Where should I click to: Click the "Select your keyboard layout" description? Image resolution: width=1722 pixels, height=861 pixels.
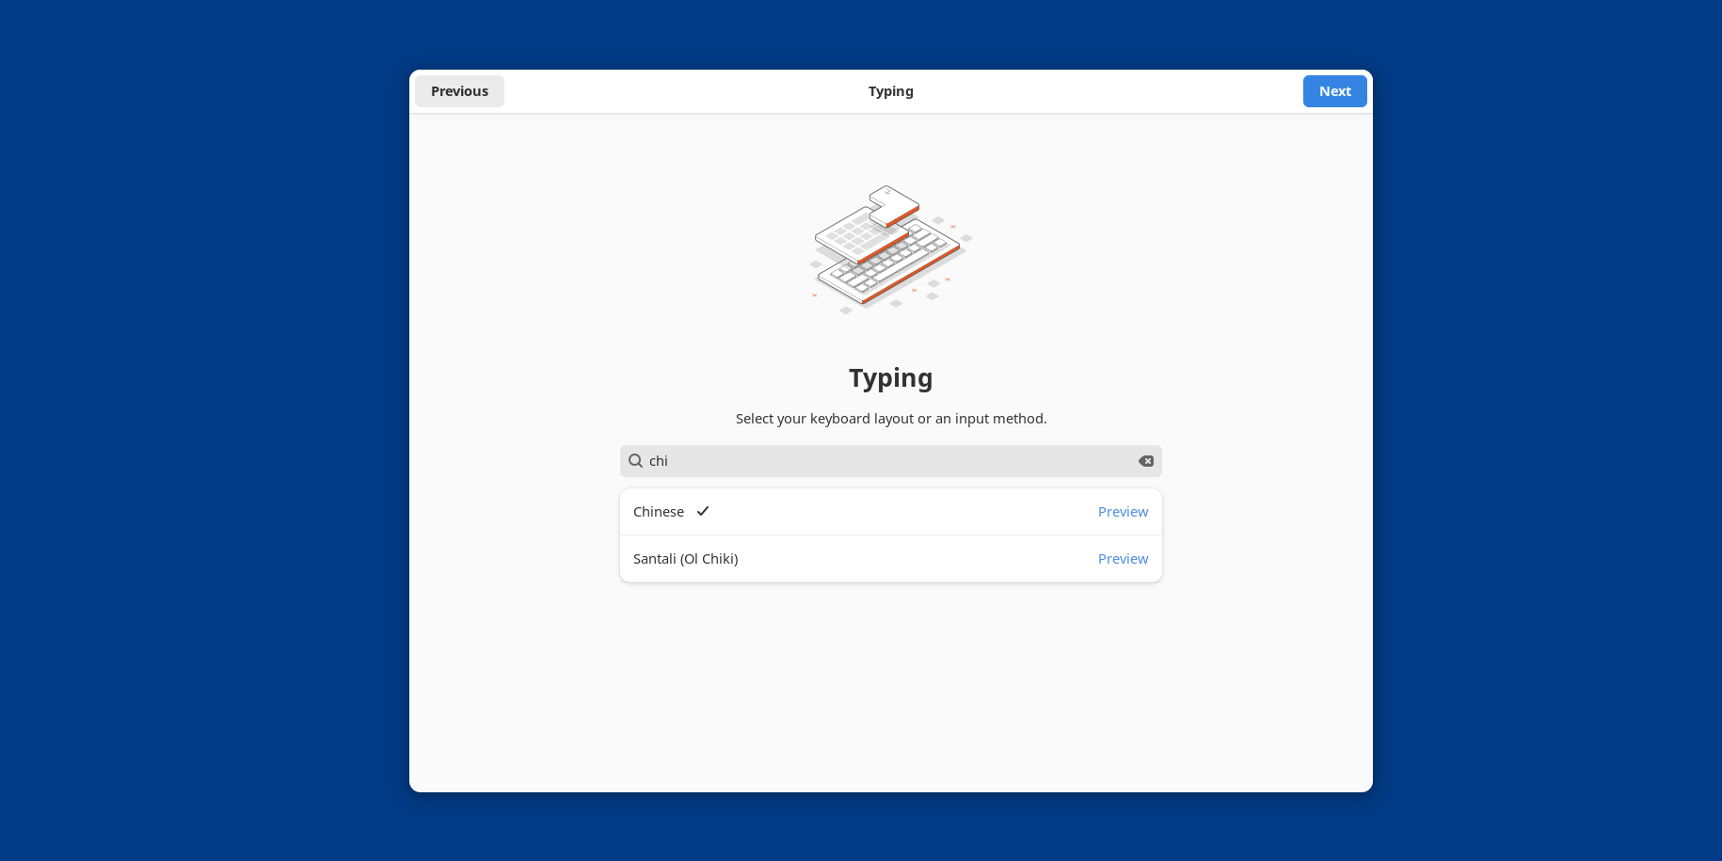point(890,419)
